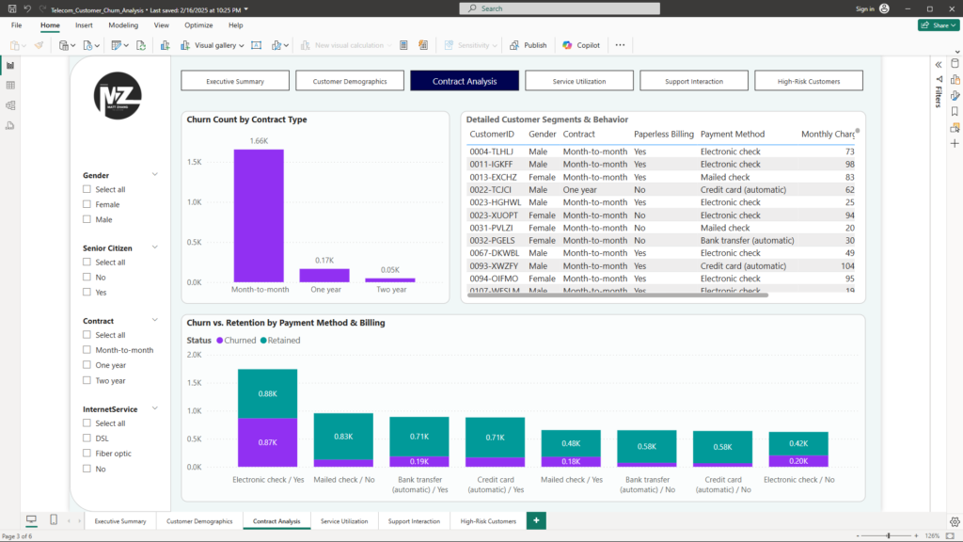Click the Save icon in title bar
The height and width of the screenshot is (542, 963).
pos(10,8)
